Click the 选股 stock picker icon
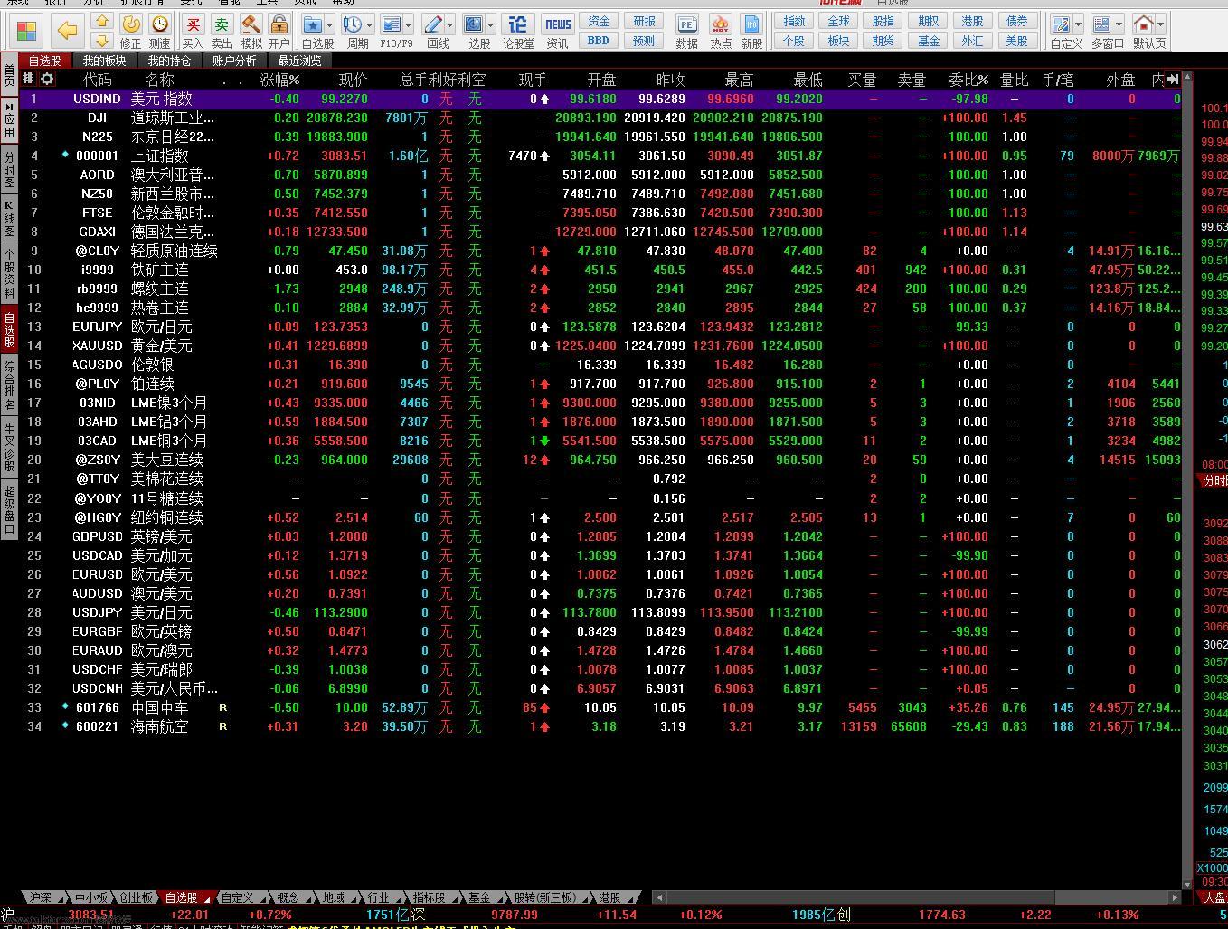1228x929 pixels. point(474,24)
